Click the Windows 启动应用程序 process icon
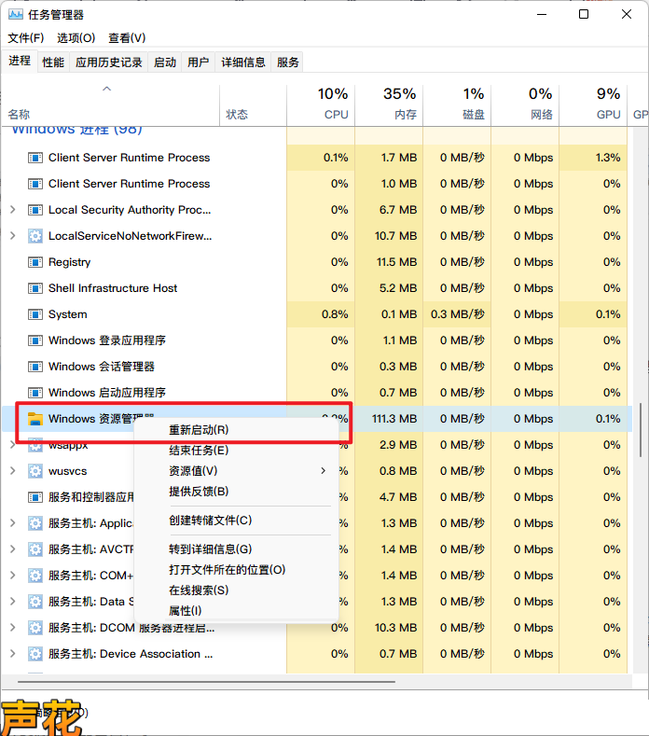The image size is (649, 736). 35,393
